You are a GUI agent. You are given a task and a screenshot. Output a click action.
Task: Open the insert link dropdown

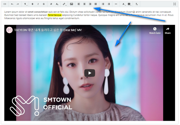point(64,4)
